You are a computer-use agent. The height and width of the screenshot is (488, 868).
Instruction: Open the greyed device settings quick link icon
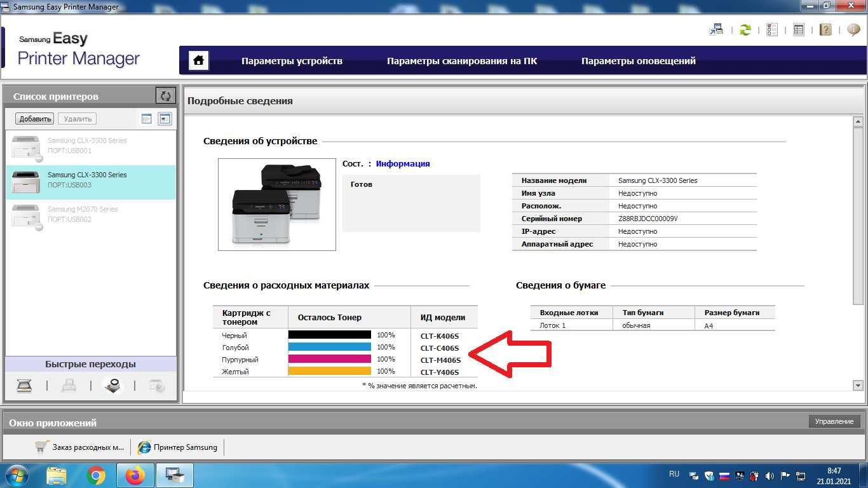coord(156,385)
